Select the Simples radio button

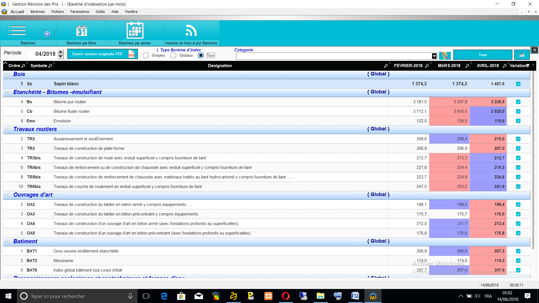pos(146,56)
